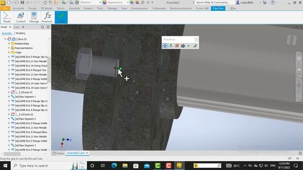The image size is (303, 170).
Task: Open the Manage ribbon panel
Action: click(34, 17)
